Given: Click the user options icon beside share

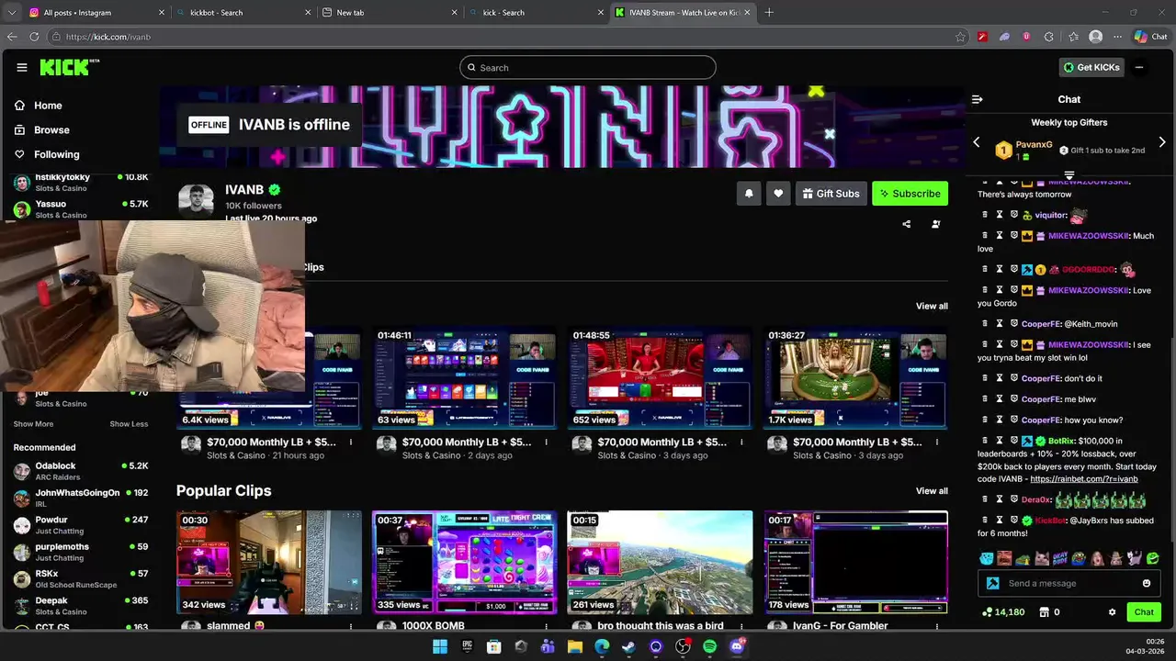Looking at the screenshot, I should [936, 224].
